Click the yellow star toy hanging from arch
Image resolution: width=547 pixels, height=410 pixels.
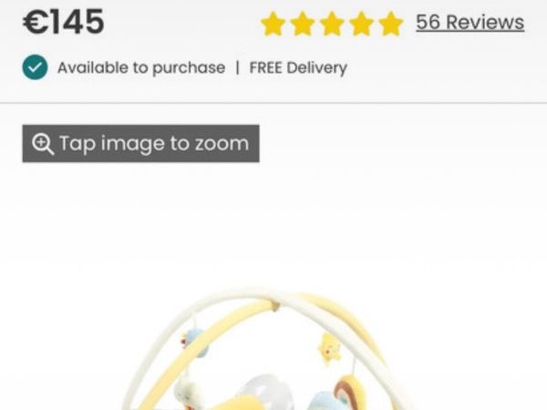[x=329, y=349]
